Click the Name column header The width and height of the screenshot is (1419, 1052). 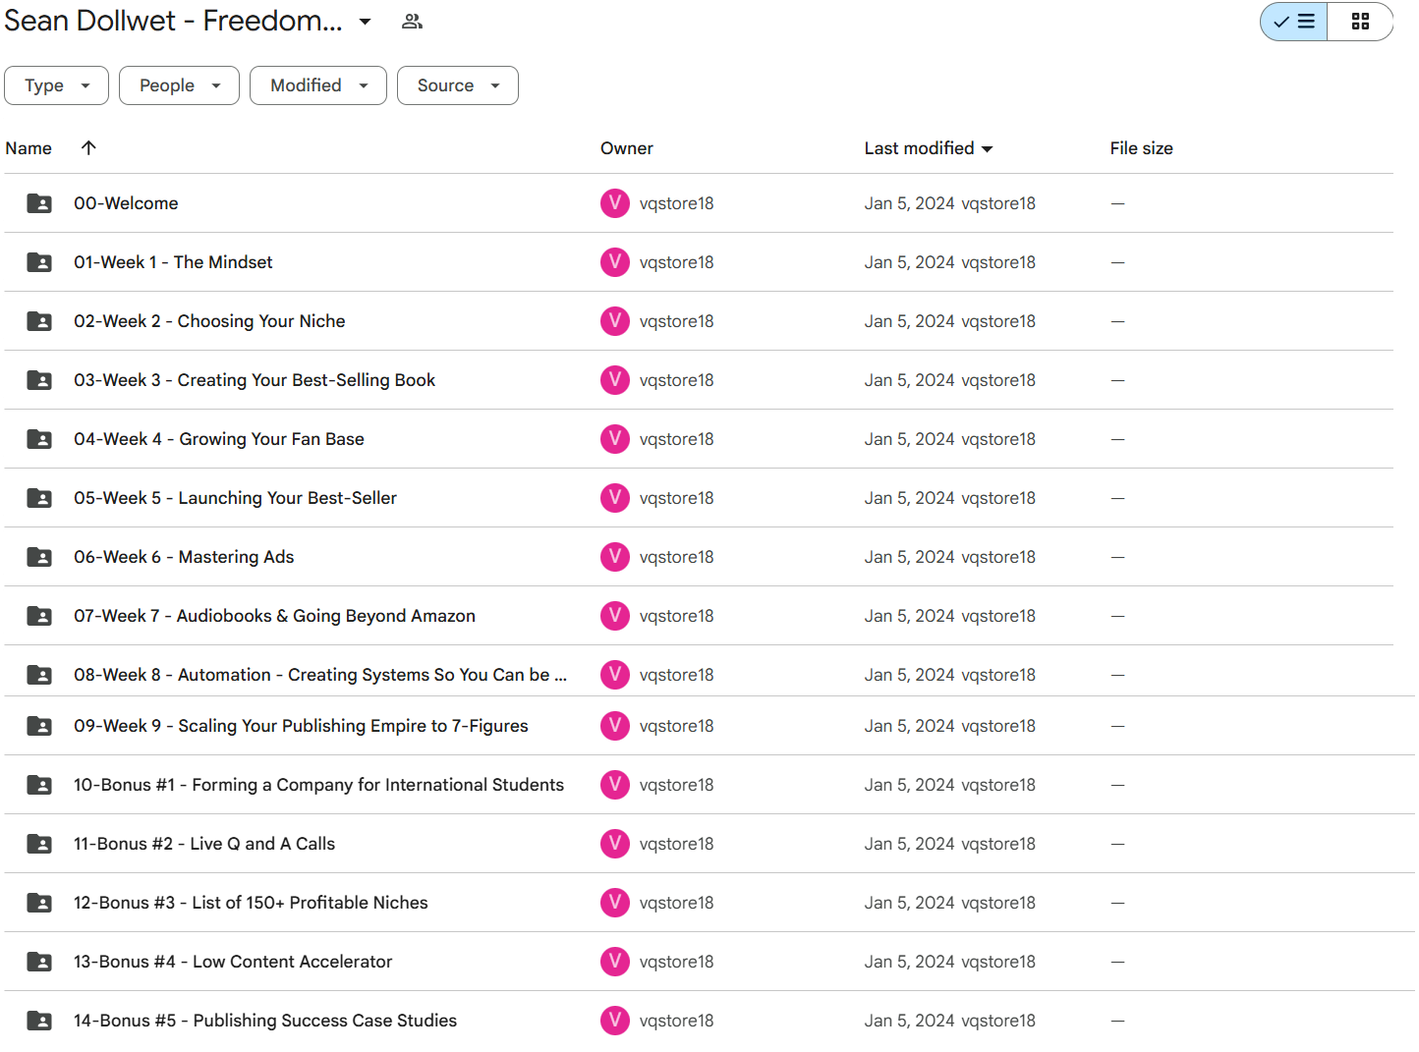(28, 148)
